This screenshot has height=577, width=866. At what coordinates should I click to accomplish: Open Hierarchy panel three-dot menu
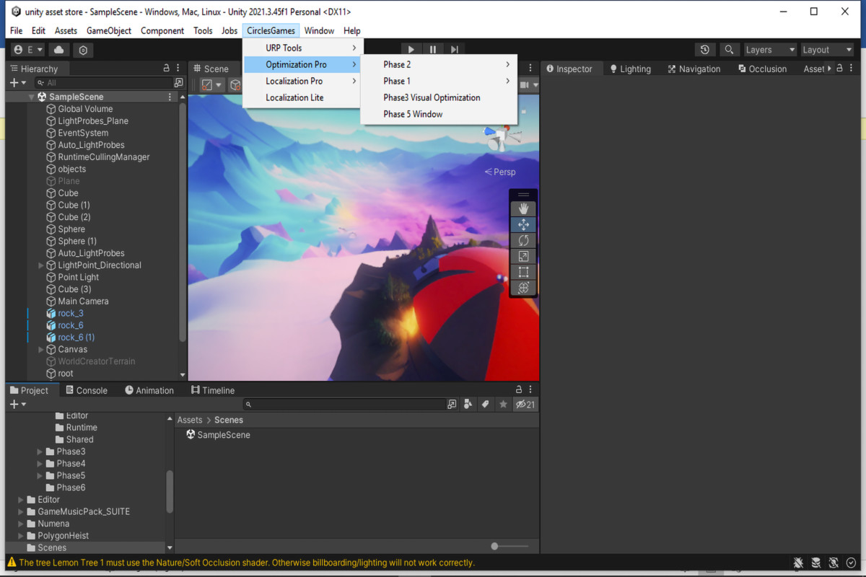tap(178, 69)
